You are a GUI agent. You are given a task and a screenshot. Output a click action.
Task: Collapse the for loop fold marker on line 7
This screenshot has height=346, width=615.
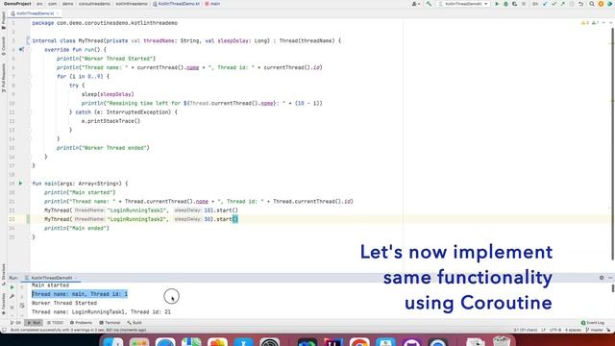pyautogui.click(x=30, y=77)
